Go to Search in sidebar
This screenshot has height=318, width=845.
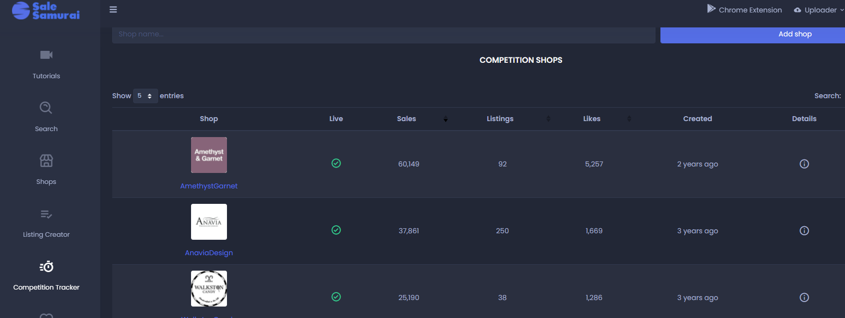click(46, 129)
